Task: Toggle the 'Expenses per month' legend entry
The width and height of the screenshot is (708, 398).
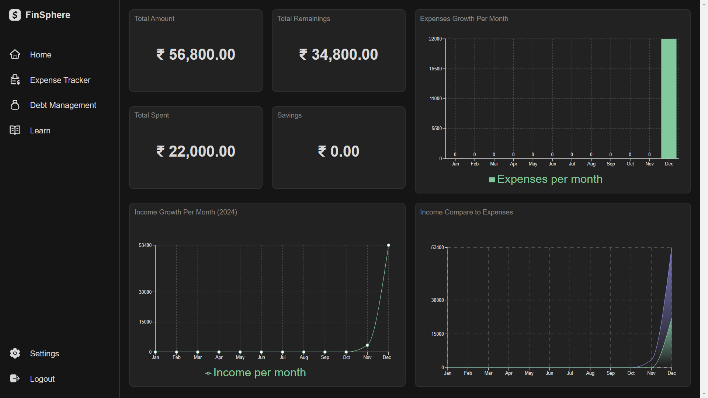Action: 549,179
